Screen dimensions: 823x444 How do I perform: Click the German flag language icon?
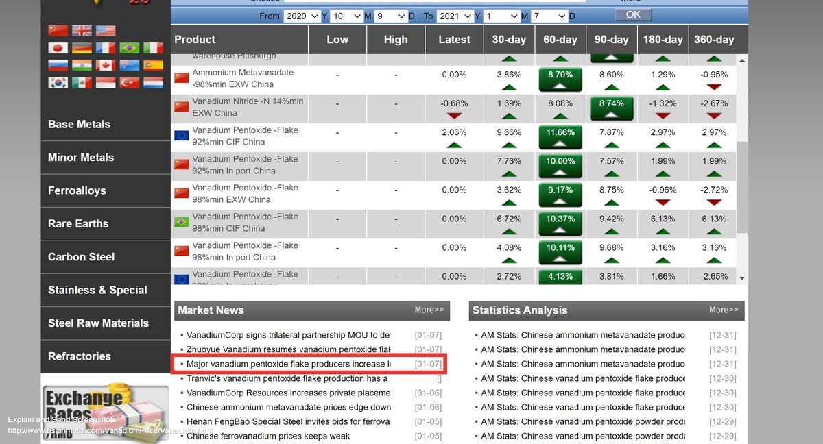pyautogui.click(x=82, y=48)
